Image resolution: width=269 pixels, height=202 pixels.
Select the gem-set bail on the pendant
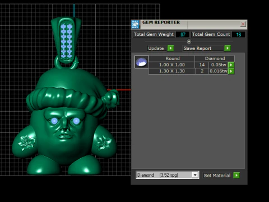66,40
